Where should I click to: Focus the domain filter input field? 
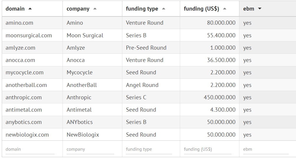pos(30,149)
